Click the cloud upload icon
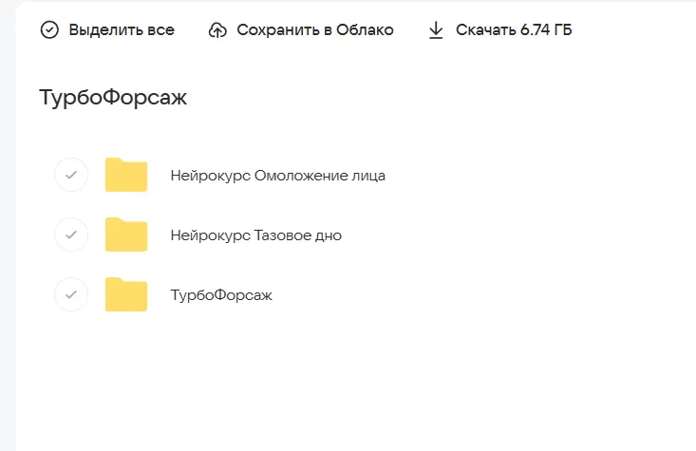Viewport: 696px width, 451px height. (x=217, y=30)
